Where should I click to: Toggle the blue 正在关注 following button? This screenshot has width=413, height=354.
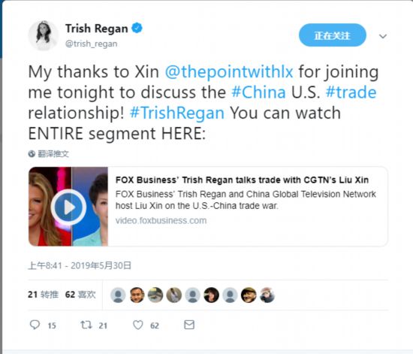333,35
